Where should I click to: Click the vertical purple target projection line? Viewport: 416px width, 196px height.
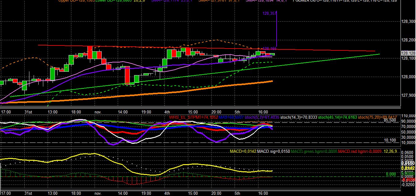pyautogui.click(x=277, y=28)
